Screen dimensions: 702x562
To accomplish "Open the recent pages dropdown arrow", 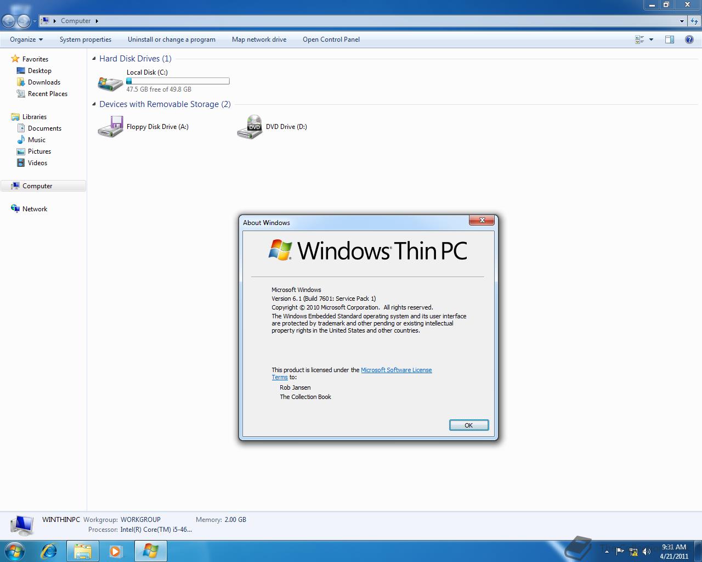I will [x=35, y=21].
